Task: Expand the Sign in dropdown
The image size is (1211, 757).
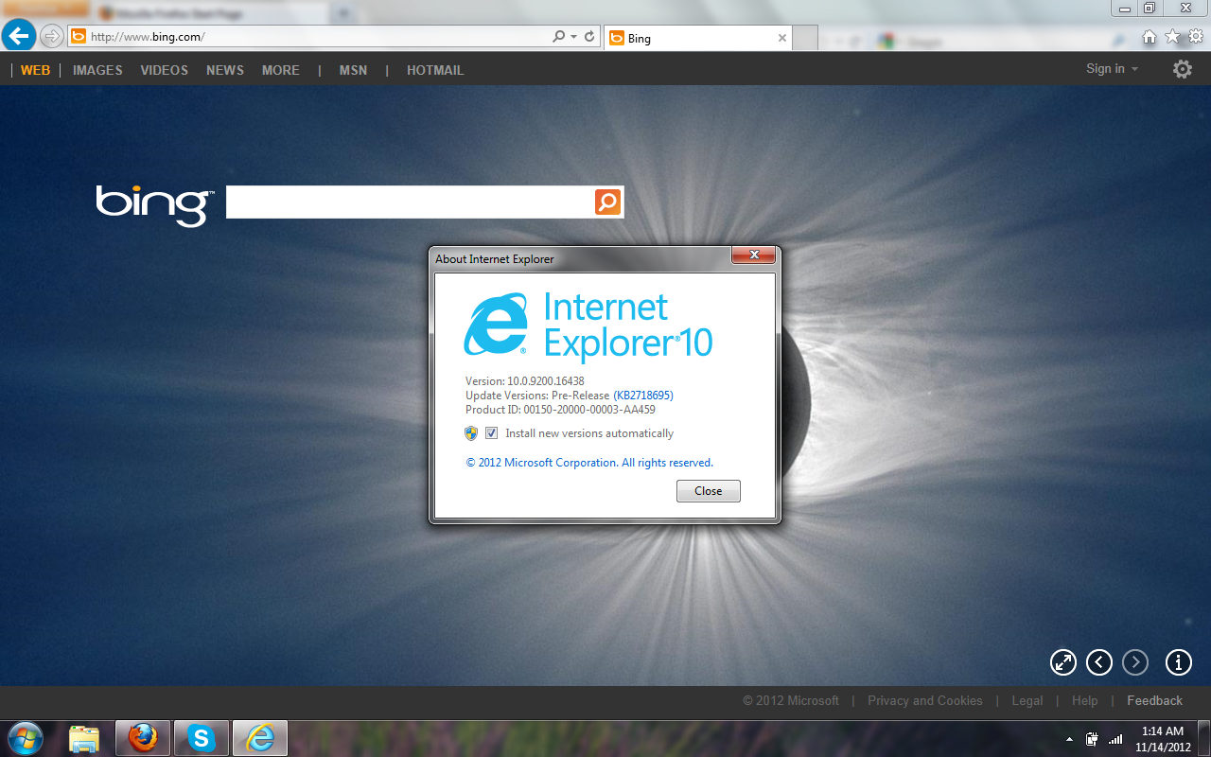Action: (1113, 69)
